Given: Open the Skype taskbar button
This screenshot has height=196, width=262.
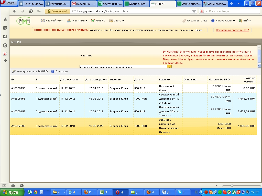Looking at the screenshot, I should point(183,192).
